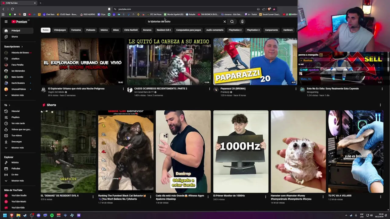
Task: Select the Podcasts filter chip
Action: (x=90, y=30)
